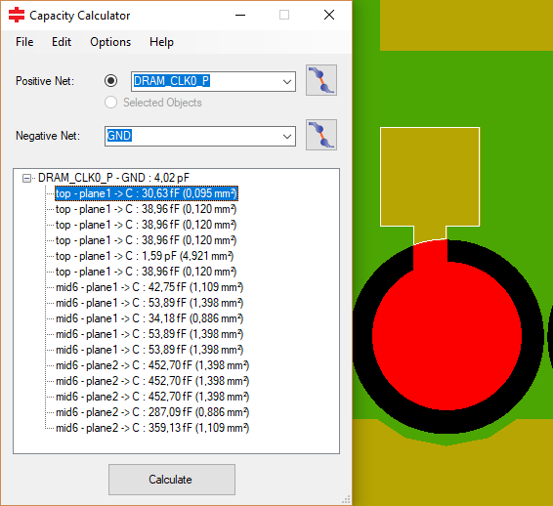This screenshot has width=553, height=506.
Task: Click the net picker icon beside Positive Net
Action: (320, 80)
